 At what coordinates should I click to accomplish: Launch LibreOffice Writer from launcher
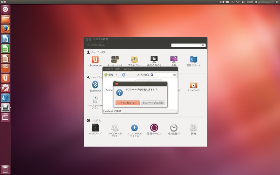click(5, 39)
